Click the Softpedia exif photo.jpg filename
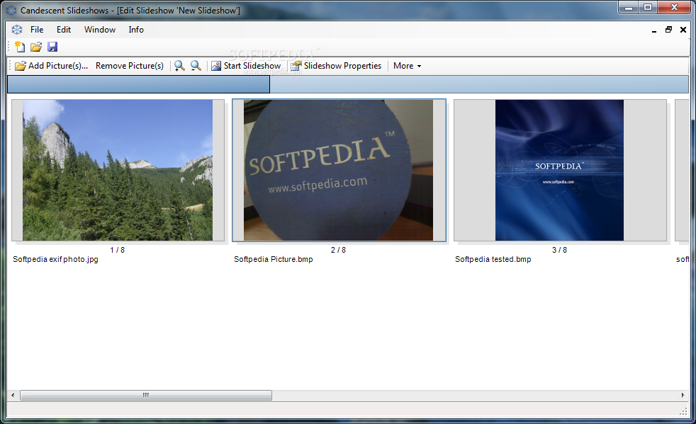This screenshot has height=424, width=696. coord(55,259)
